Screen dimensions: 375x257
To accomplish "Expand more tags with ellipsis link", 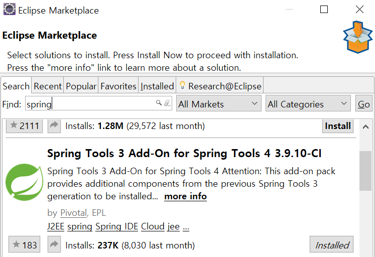I will click(186, 227).
